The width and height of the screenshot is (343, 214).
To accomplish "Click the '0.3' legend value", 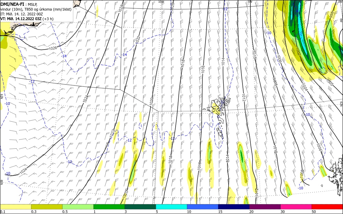I will point(34,212).
